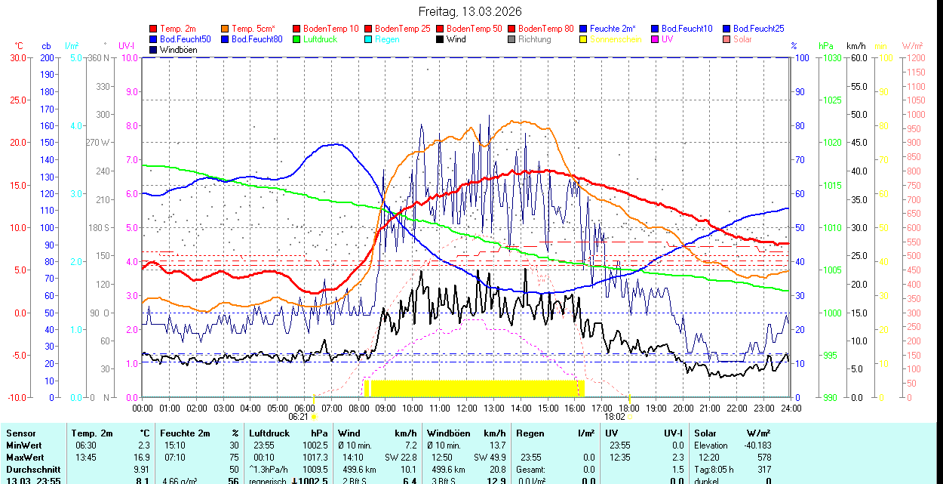943x484 pixels.
Task: Click the BodenTemp 10 legend label
Action: tap(330, 29)
